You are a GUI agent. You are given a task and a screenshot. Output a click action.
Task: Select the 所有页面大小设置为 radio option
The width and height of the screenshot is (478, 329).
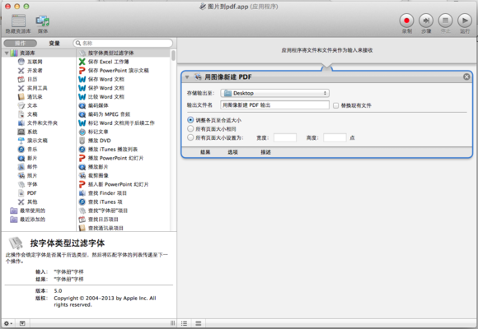pyautogui.click(x=190, y=137)
